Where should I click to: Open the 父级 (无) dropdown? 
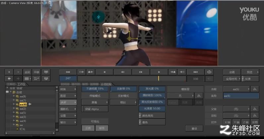(236, 109)
